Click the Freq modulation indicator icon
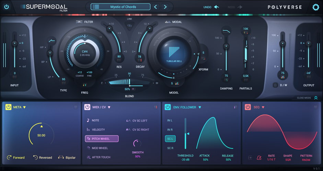 85,84
